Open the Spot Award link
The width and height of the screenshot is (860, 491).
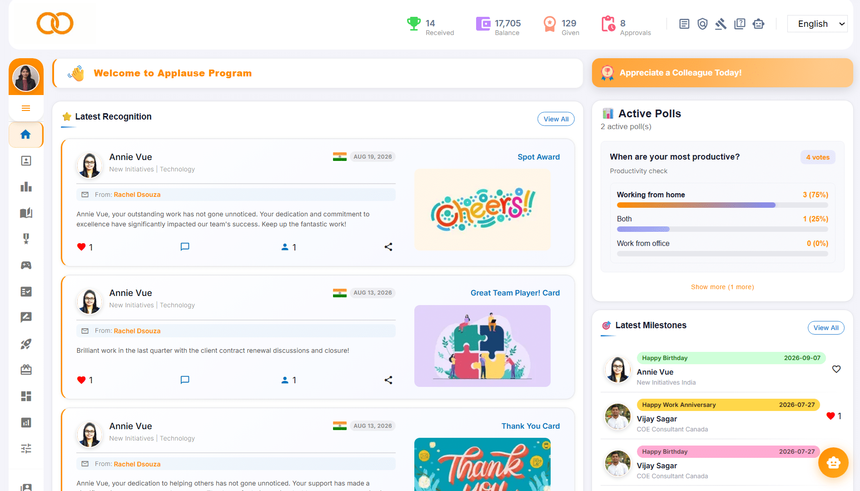(538, 157)
